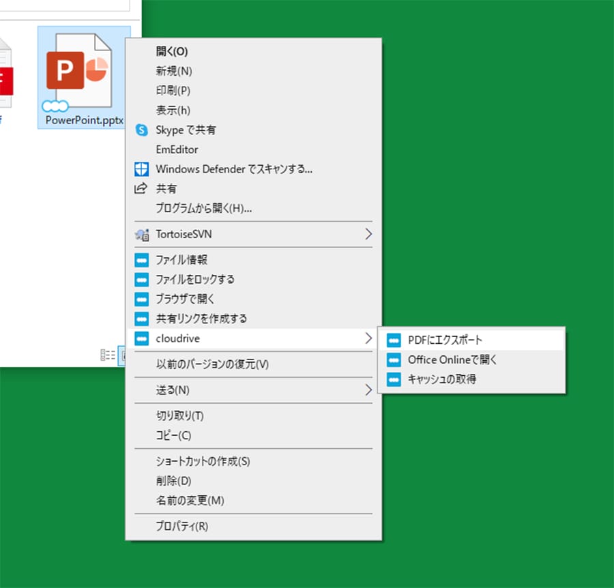
Task: Click the TortoiseSVN turtle icon
Action: pos(142,235)
